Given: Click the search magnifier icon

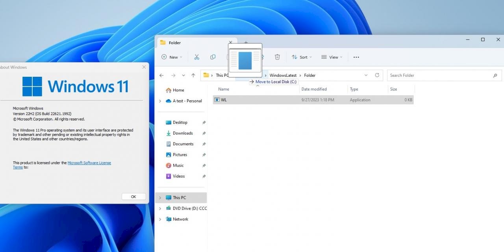Looking at the screenshot, I should (495, 75).
